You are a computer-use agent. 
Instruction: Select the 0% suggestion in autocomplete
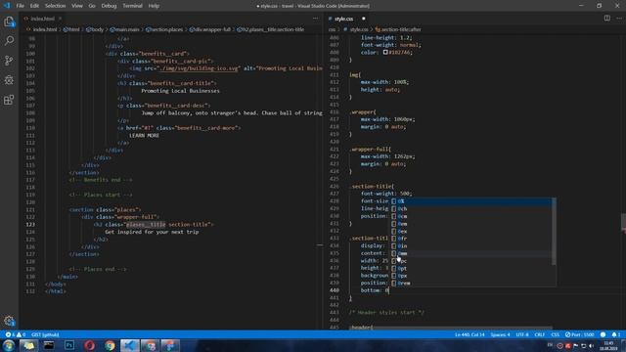coord(472,201)
